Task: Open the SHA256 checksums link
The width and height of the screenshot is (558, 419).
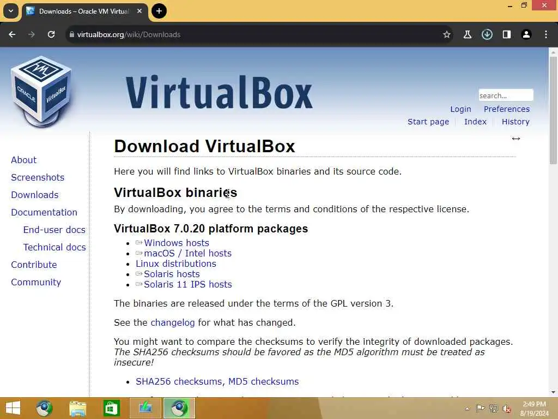Action: (x=179, y=381)
